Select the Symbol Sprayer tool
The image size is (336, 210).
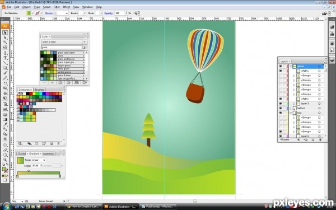5,104
